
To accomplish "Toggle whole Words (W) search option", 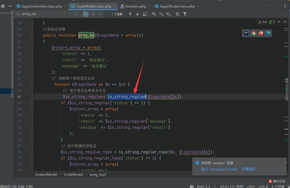I will tap(93, 14).
